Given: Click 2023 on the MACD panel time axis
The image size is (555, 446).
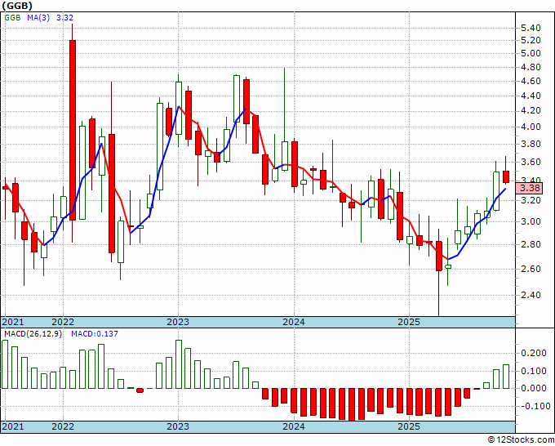Looking at the screenshot, I should (178, 426).
